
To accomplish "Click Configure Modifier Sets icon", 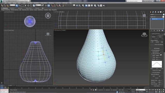I will point(162,30).
